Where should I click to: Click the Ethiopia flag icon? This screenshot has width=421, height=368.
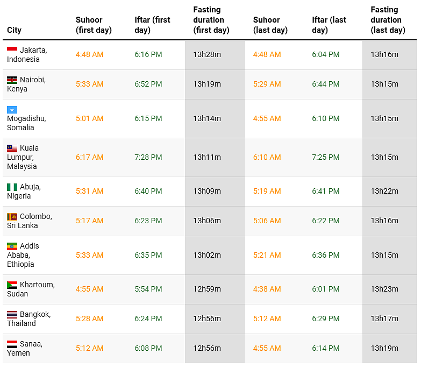pos(12,246)
